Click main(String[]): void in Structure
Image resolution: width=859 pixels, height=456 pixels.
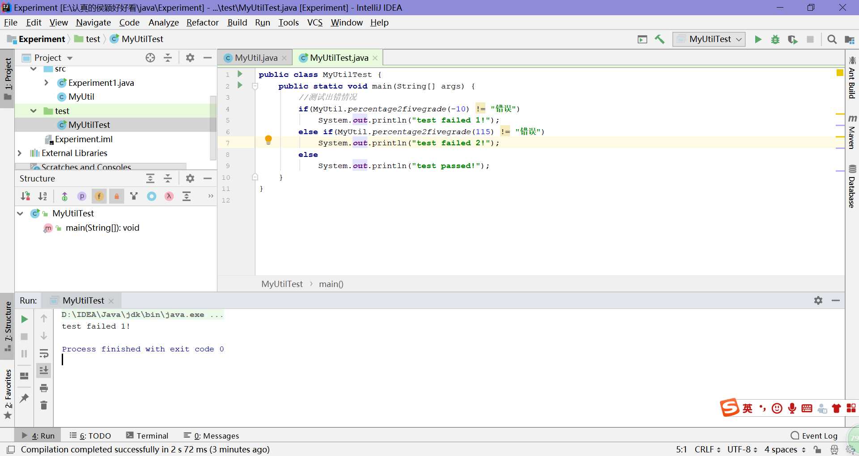coord(102,228)
